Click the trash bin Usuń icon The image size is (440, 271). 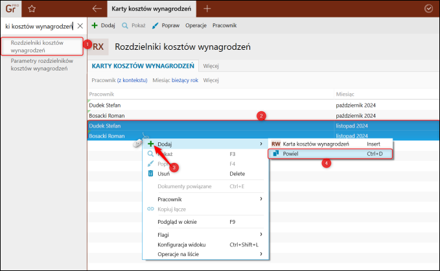150,173
